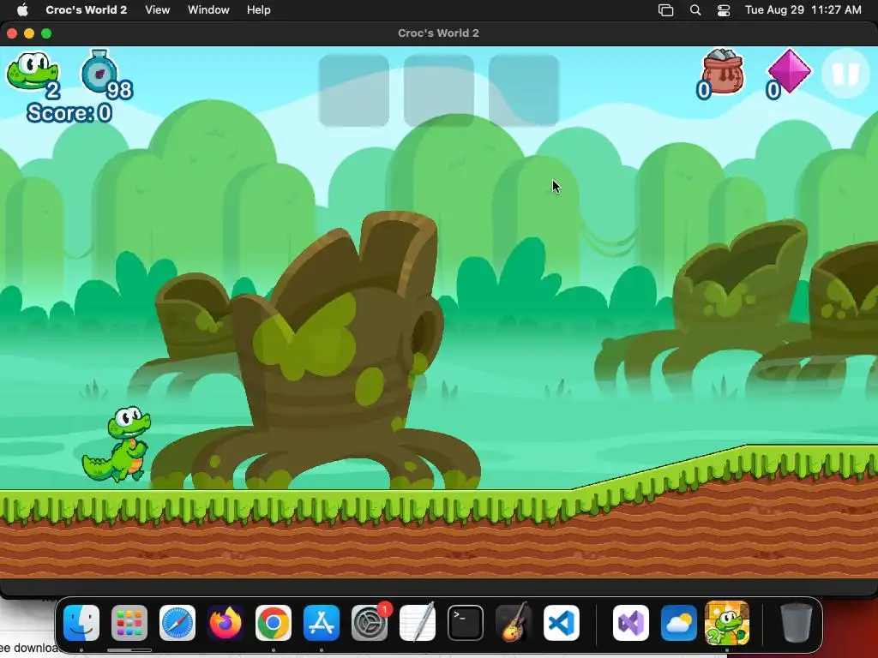The width and height of the screenshot is (878, 658).
Task: Open the View menu
Action: 158,10
